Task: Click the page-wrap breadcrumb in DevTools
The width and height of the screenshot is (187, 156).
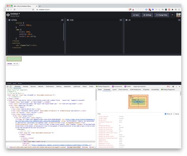Action: (x=74, y=147)
